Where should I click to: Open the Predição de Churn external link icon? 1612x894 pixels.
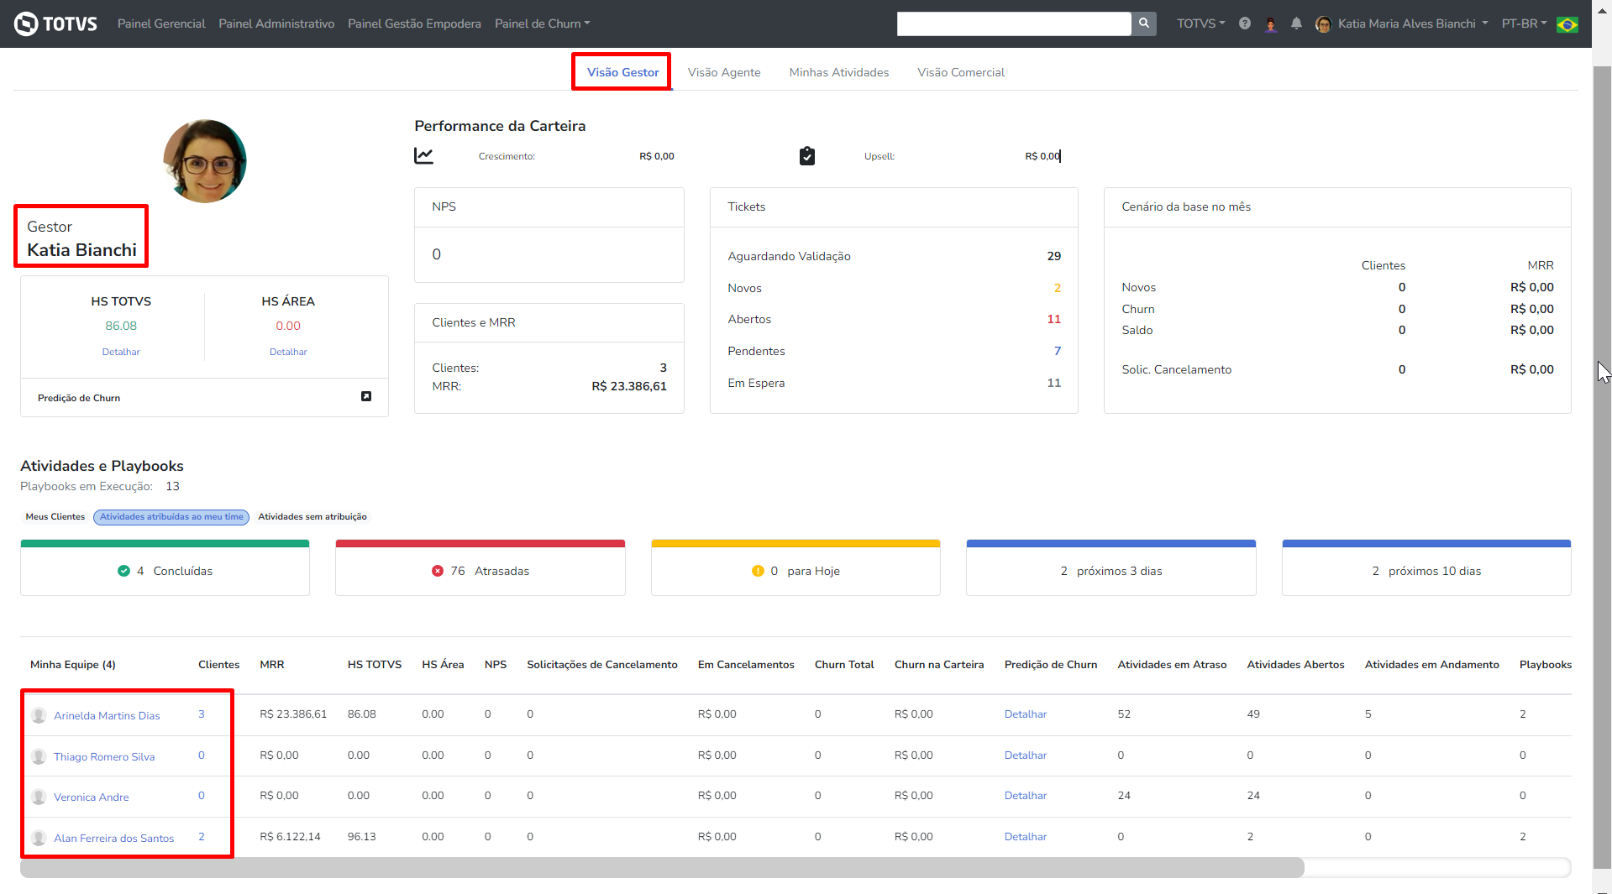pos(366,396)
